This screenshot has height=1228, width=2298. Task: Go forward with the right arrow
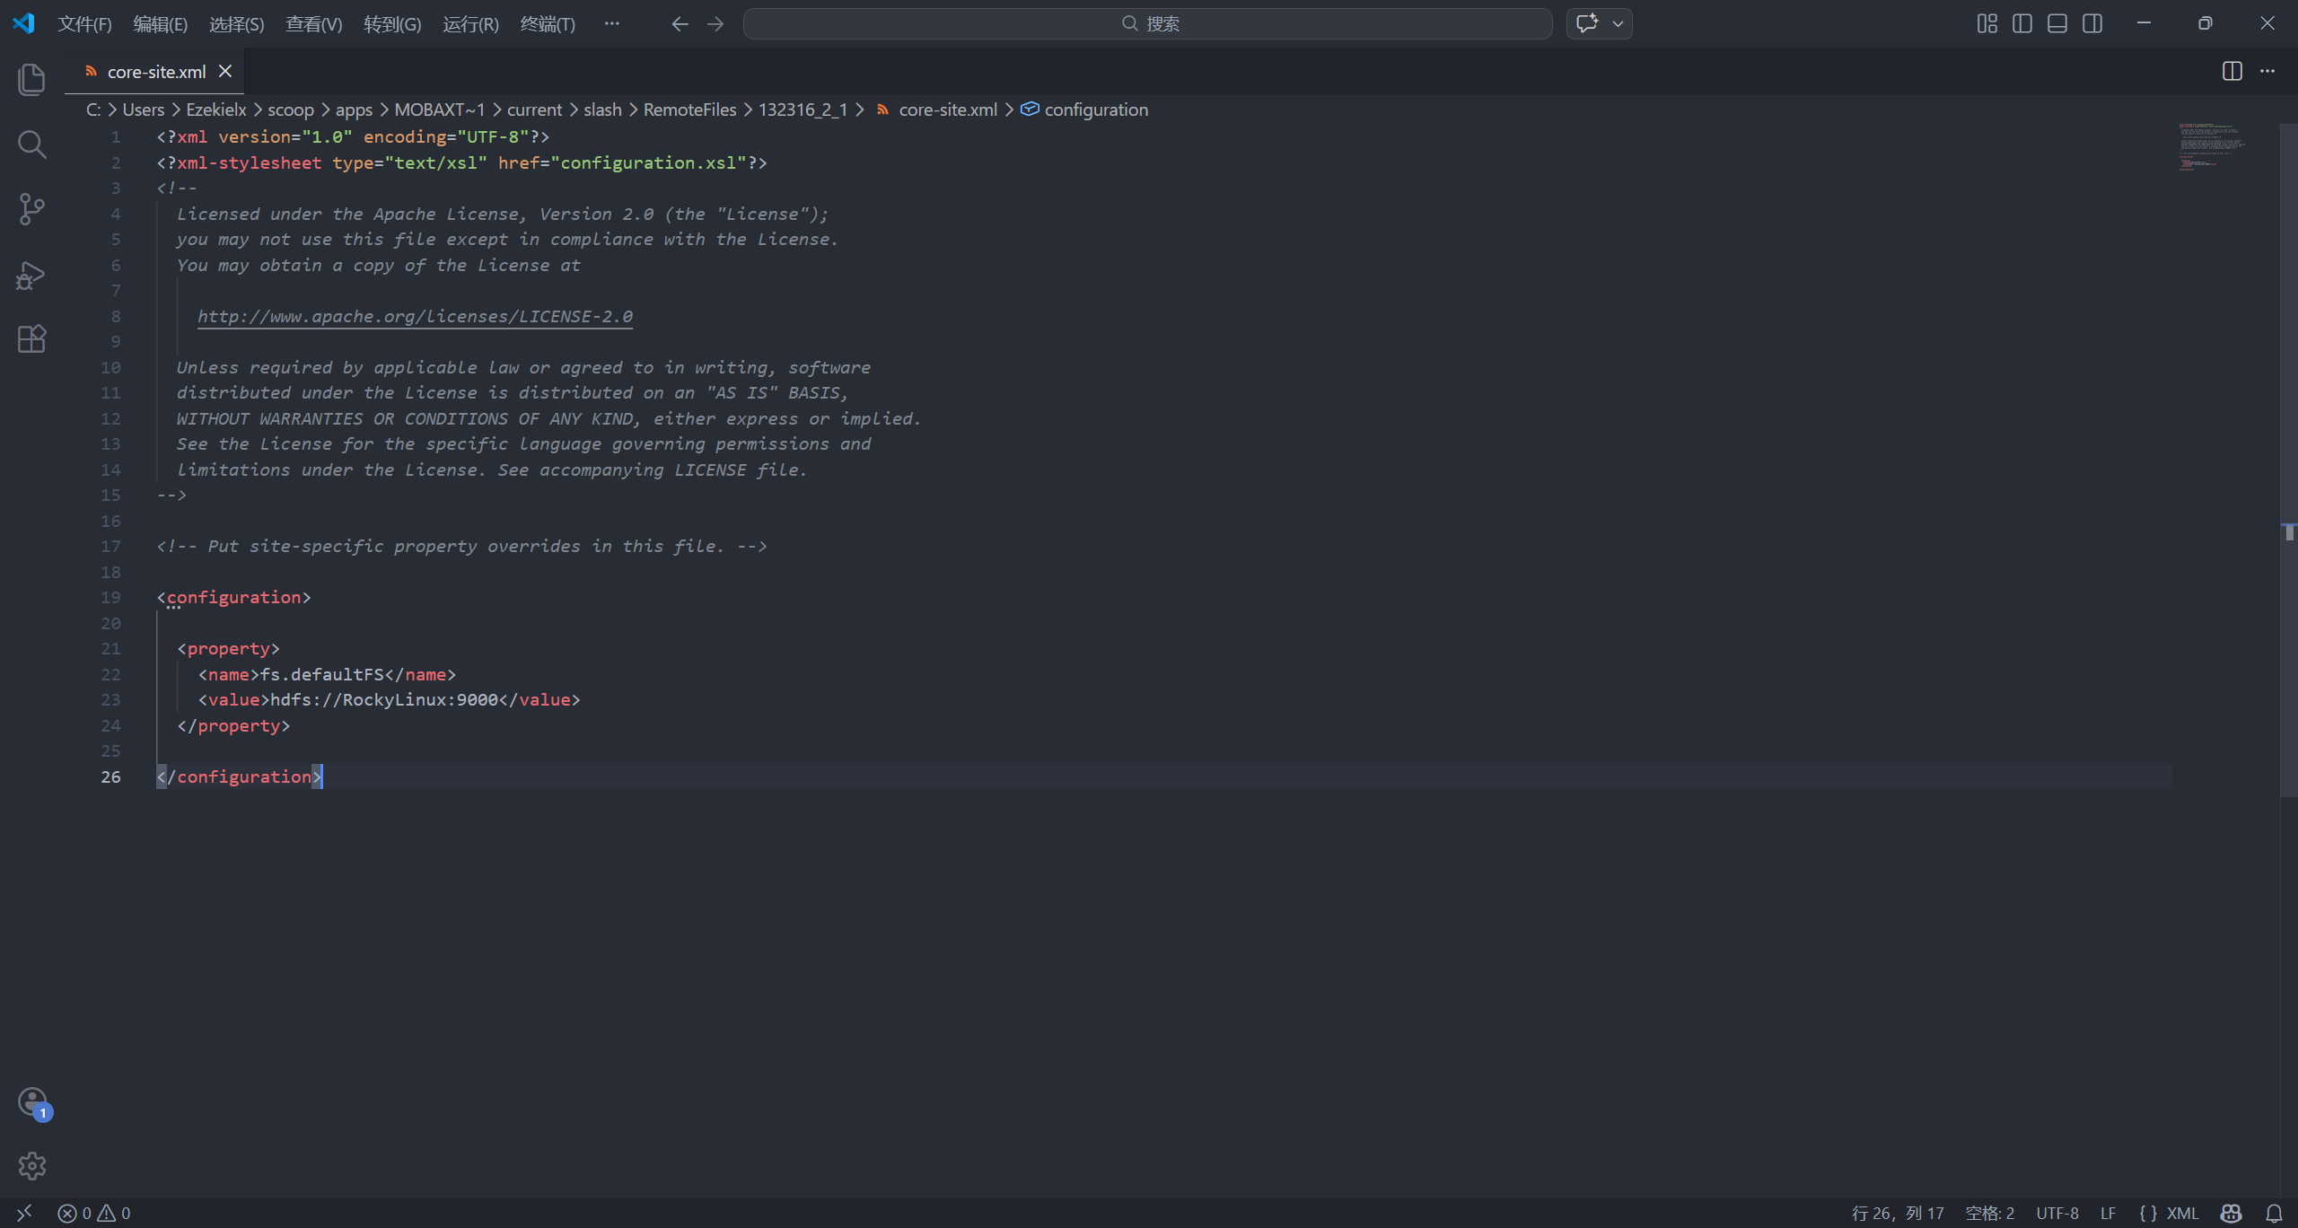pyautogui.click(x=715, y=24)
